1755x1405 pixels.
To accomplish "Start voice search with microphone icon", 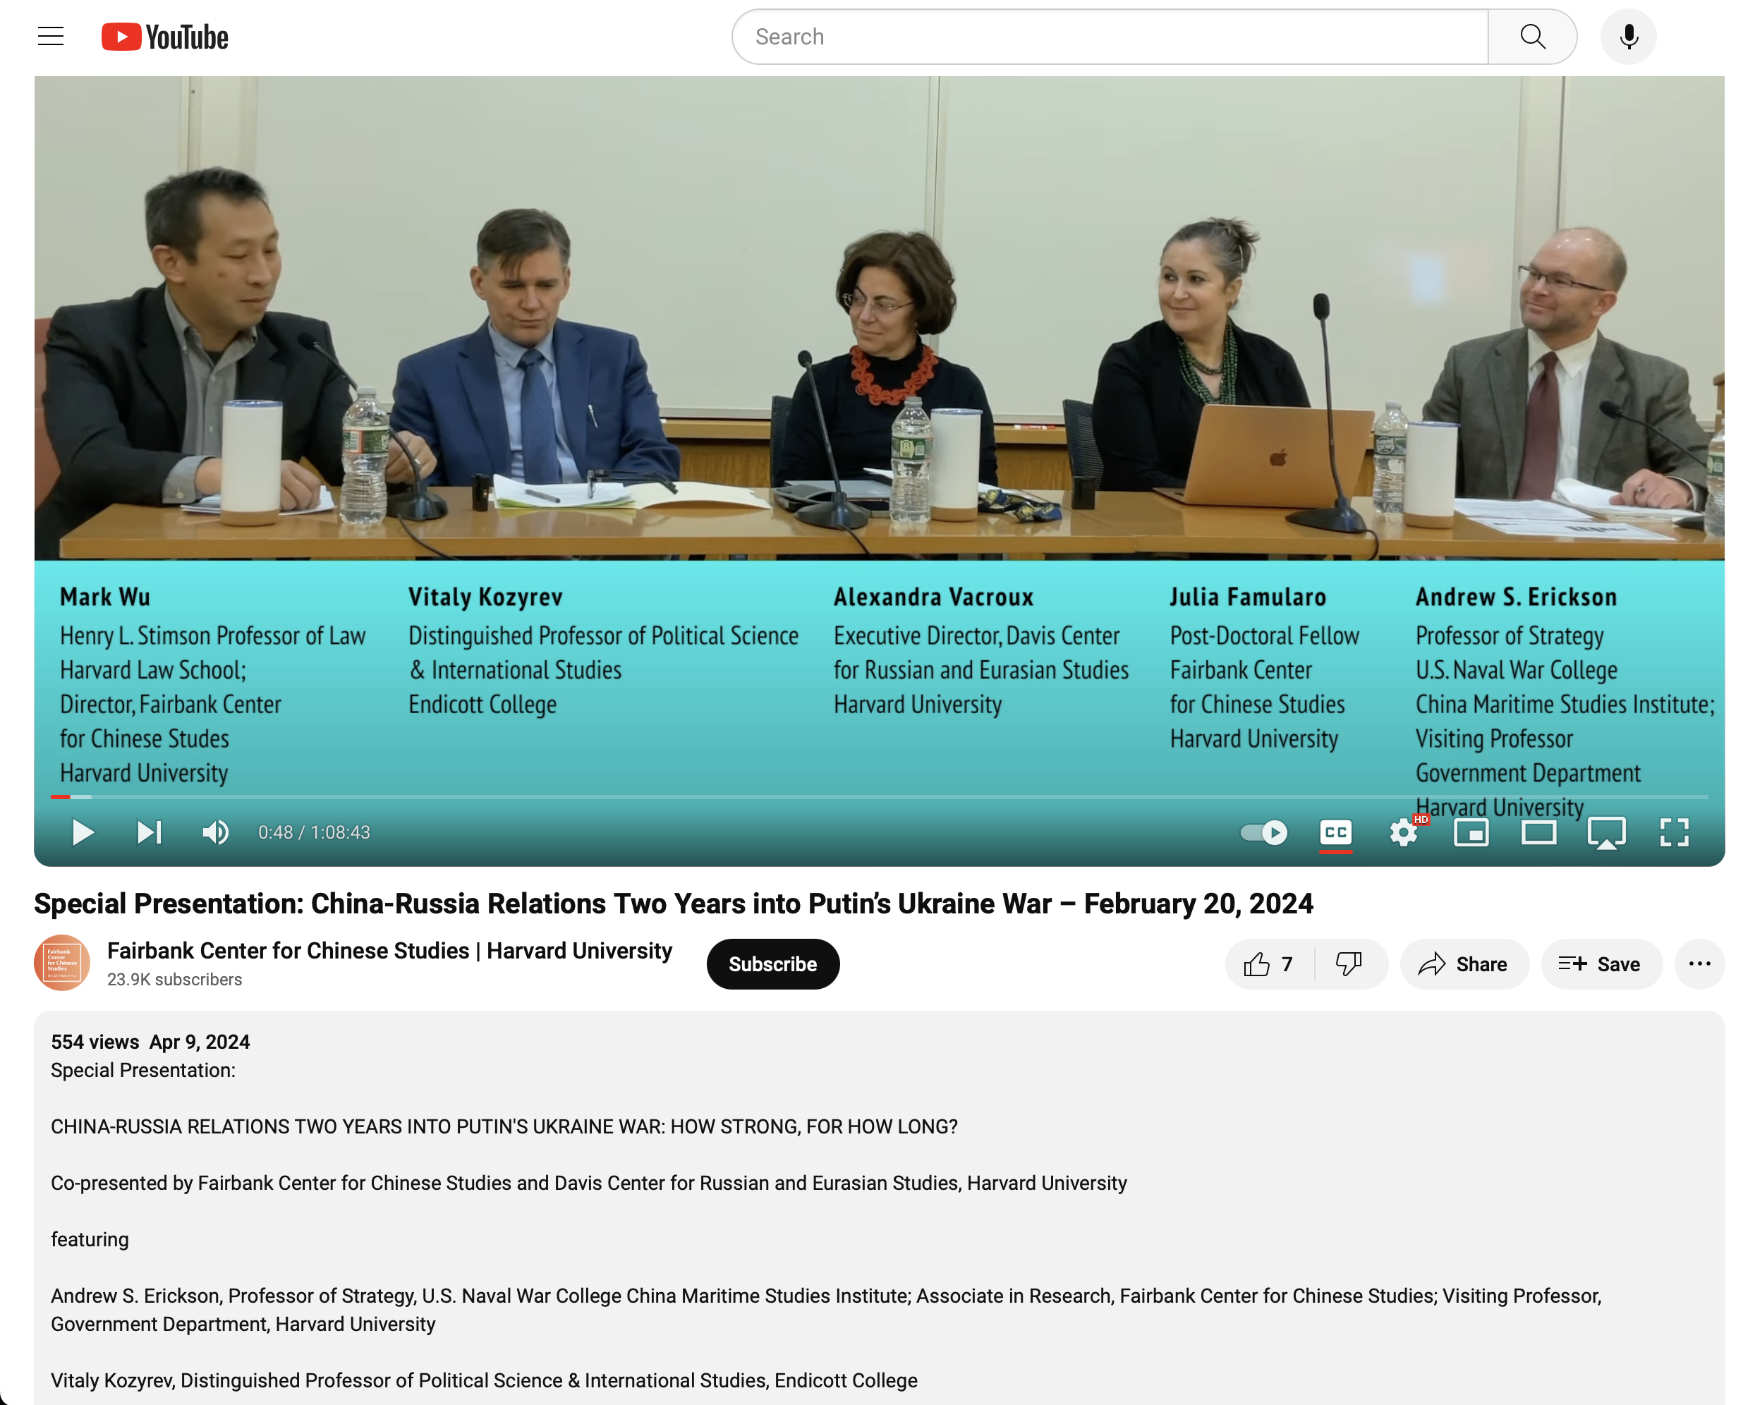I will pos(1628,37).
